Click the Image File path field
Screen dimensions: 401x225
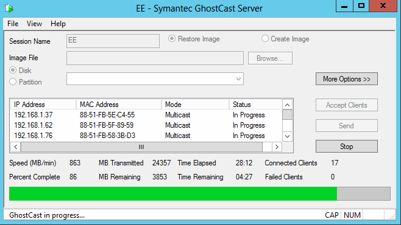(155, 58)
